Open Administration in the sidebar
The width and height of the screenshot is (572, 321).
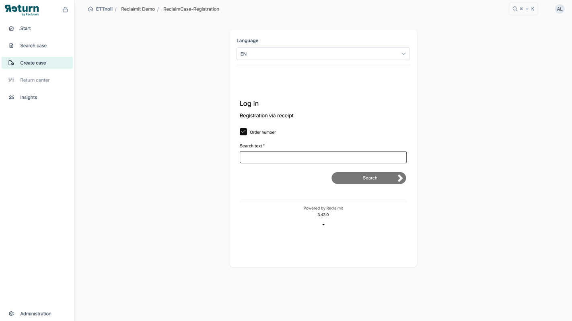(37, 314)
